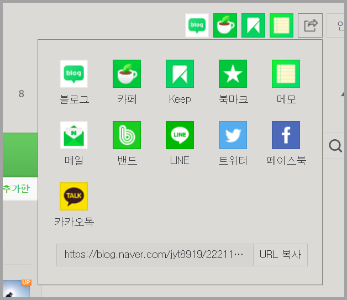Save to Keep from top toolbar
This screenshot has height=300, width=347.
253,25
